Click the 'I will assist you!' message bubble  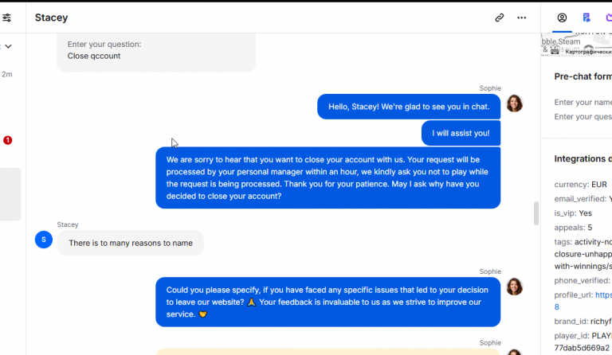pyautogui.click(x=461, y=133)
